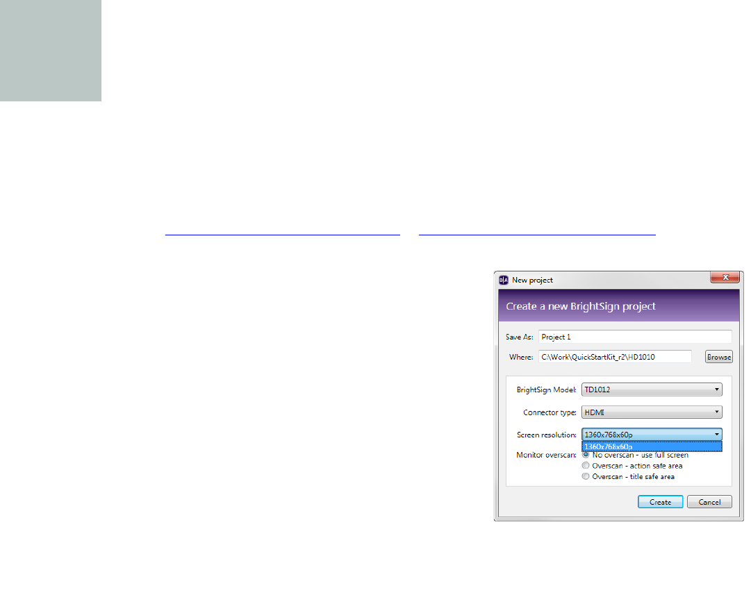Open the BrightSign Model dropdown
The width and height of the screenshot is (751, 595).
tap(652, 389)
